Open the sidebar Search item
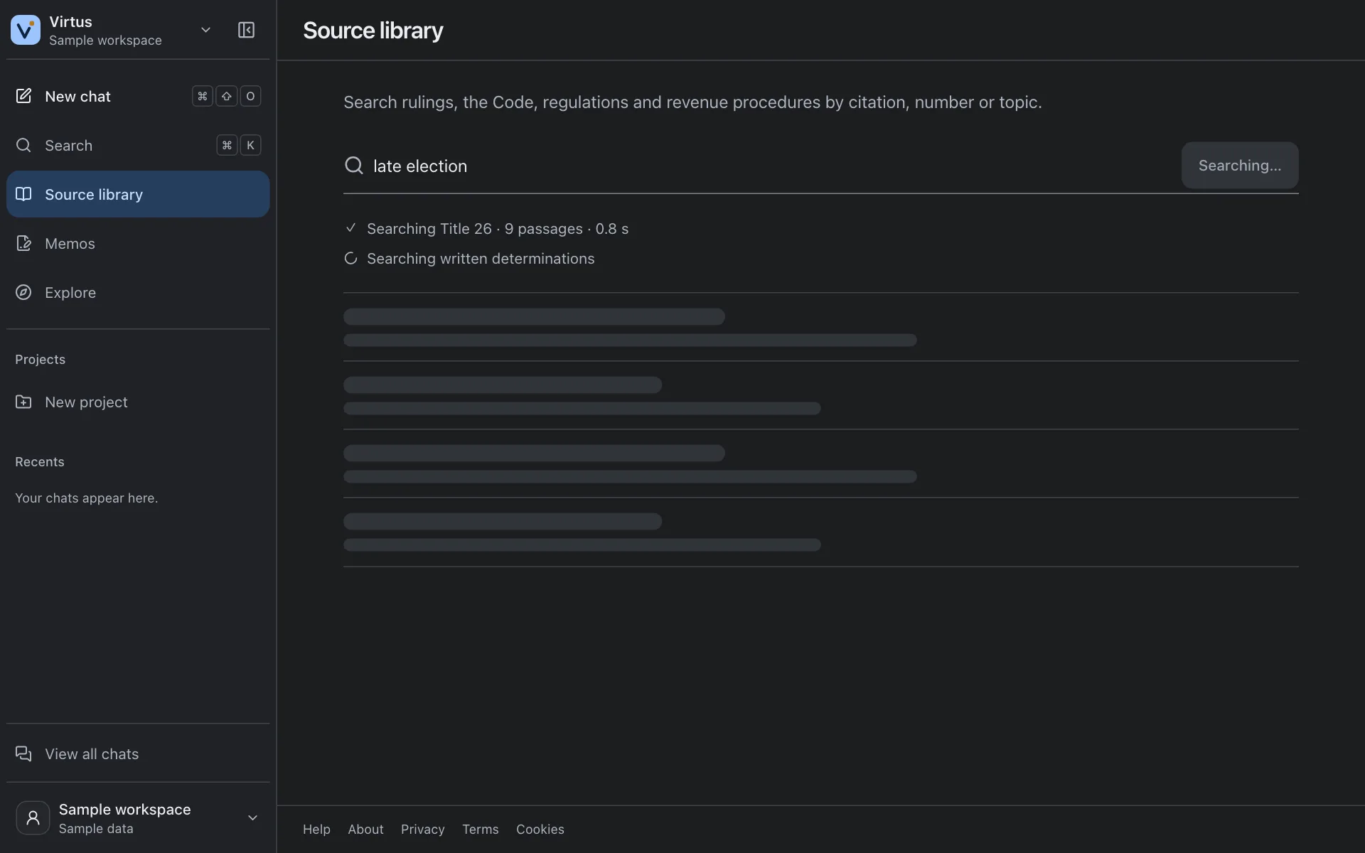 point(138,145)
